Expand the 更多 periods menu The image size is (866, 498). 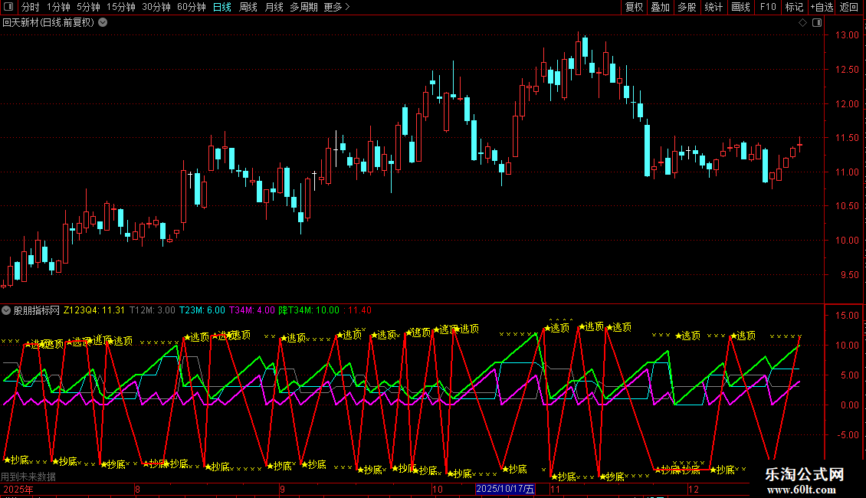[336, 7]
